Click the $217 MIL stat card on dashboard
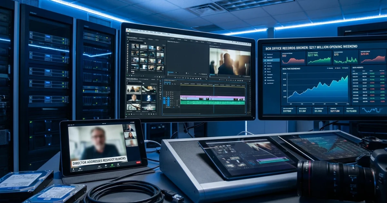 [x=319, y=58]
